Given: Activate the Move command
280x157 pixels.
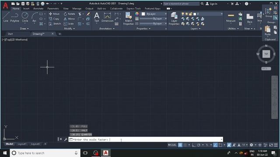Looking at the screenshot, I should point(54,14).
